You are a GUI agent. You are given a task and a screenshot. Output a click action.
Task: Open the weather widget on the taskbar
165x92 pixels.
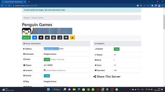(8, 89)
